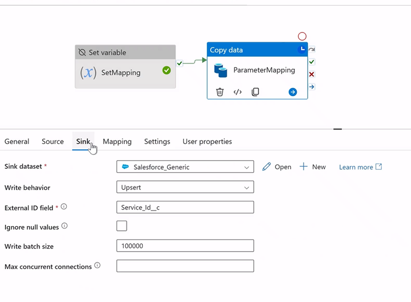Viewport: 411px width, 302px height.
Task: Click the deactivated state icon on Set variable
Action: [x=82, y=53]
